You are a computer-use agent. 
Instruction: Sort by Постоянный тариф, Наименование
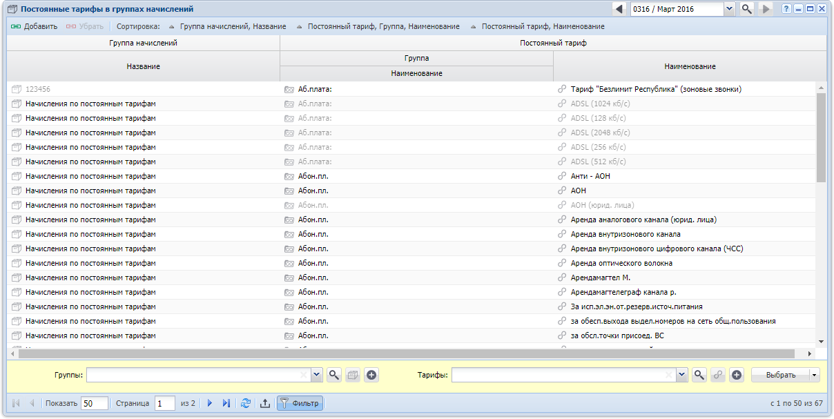[536, 26]
